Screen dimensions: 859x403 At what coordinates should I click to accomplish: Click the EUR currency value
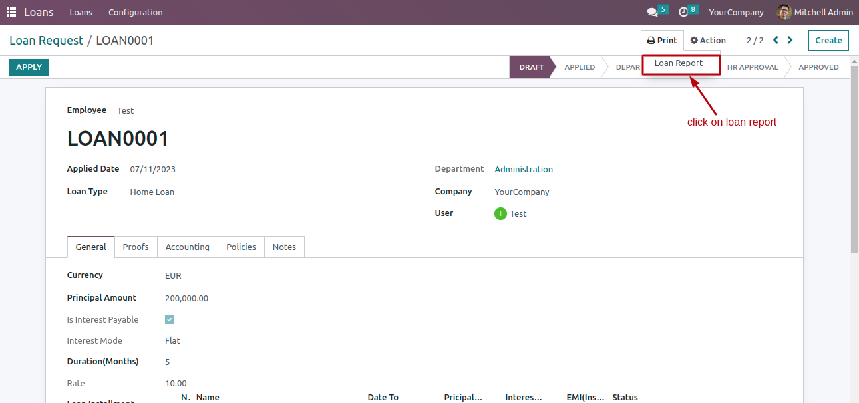tap(173, 275)
